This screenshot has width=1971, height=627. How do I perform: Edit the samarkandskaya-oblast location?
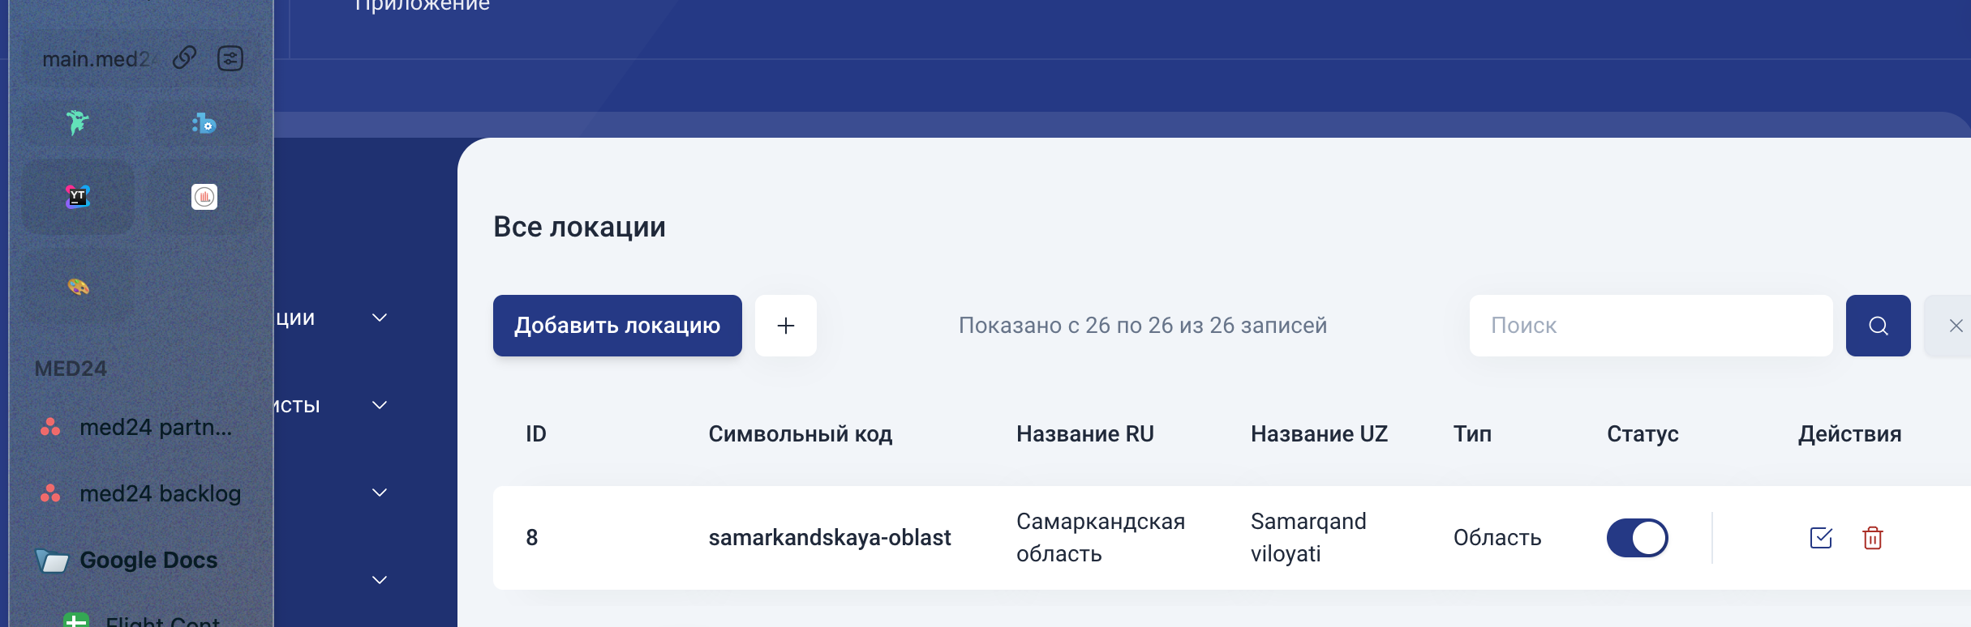[1821, 538]
